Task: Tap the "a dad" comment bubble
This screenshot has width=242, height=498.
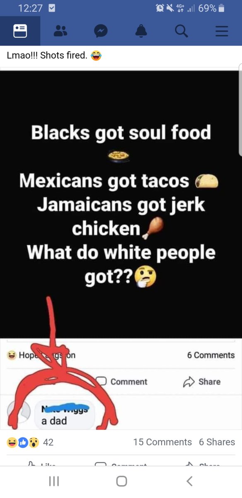Action: tap(65, 415)
